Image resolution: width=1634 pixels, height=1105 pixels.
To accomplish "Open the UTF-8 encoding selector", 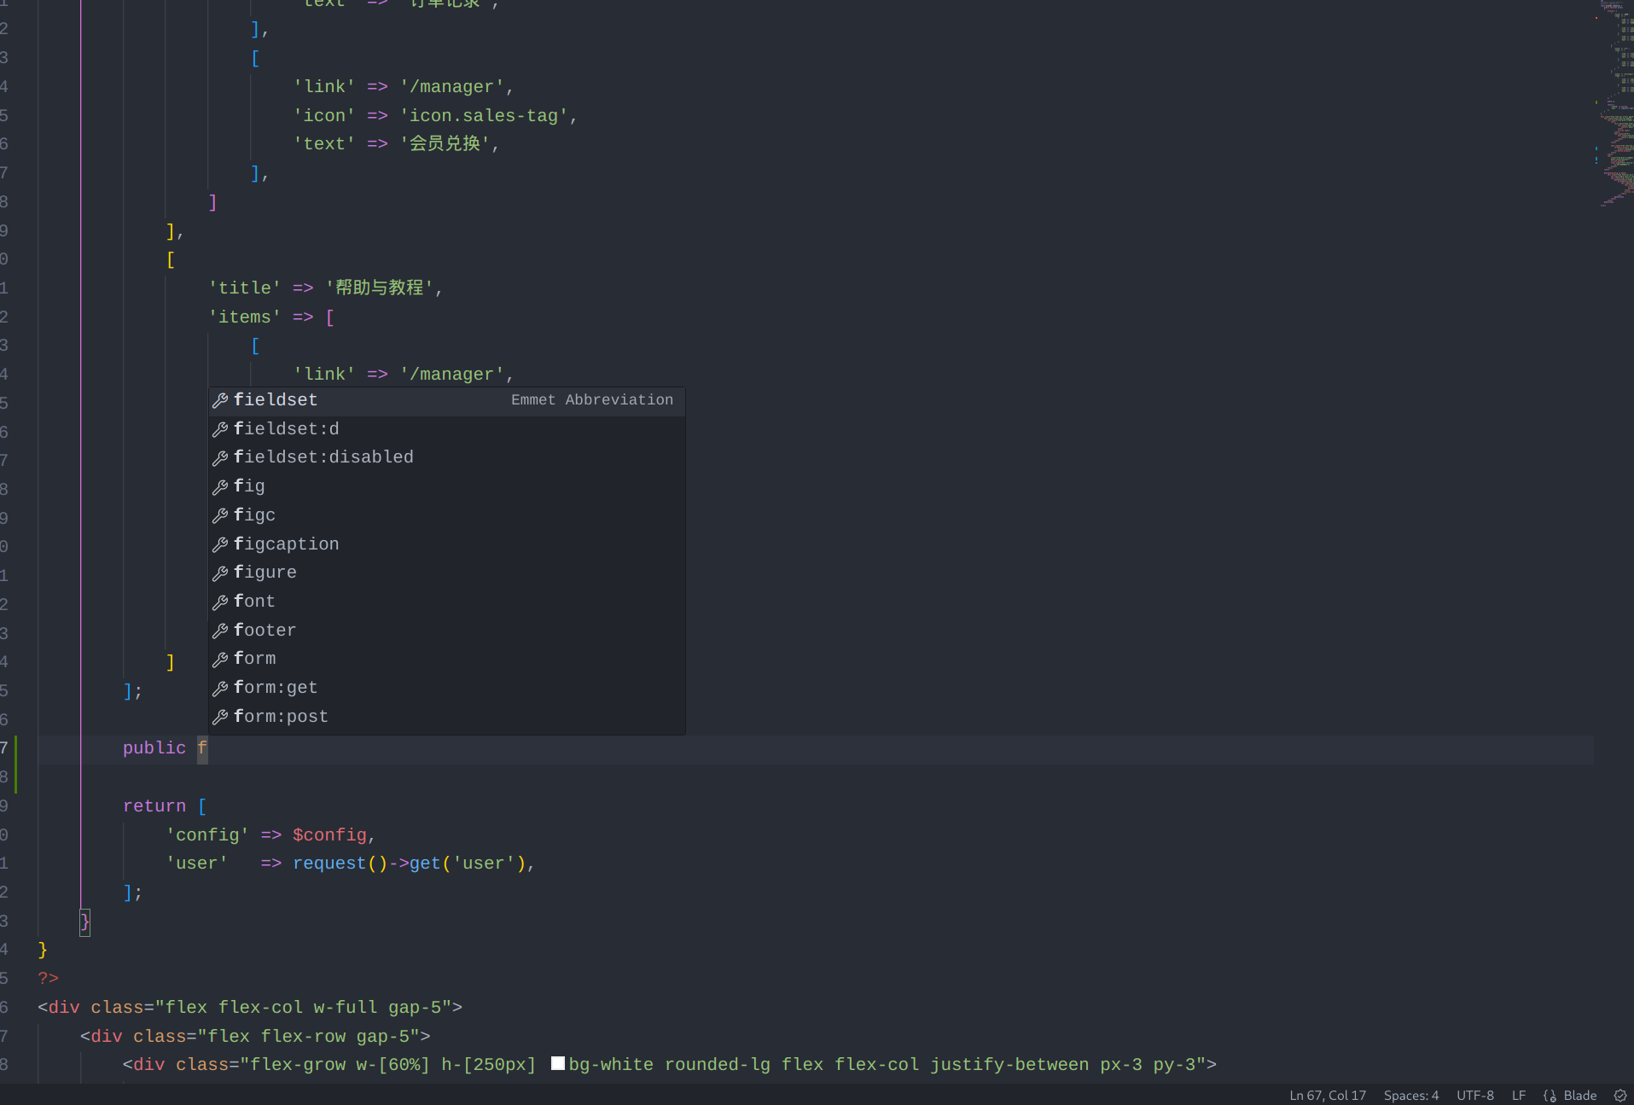I will (1474, 1096).
